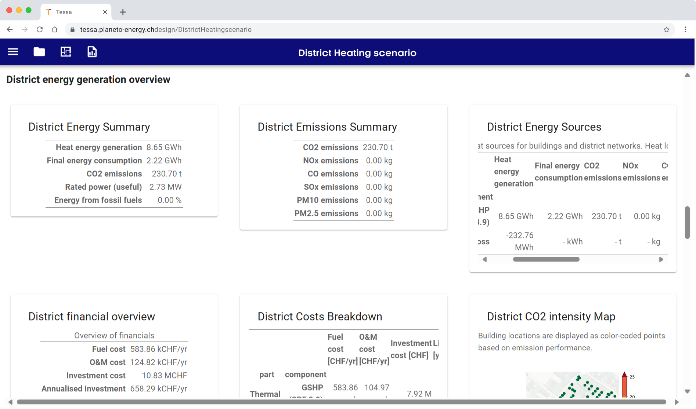Click 'NOx emissions' row label in Emissions Summary
The image size is (696, 409).
click(331, 161)
